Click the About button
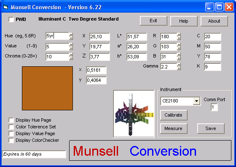The width and height of the screenshot is (236, 167). click(x=214, y=21)
